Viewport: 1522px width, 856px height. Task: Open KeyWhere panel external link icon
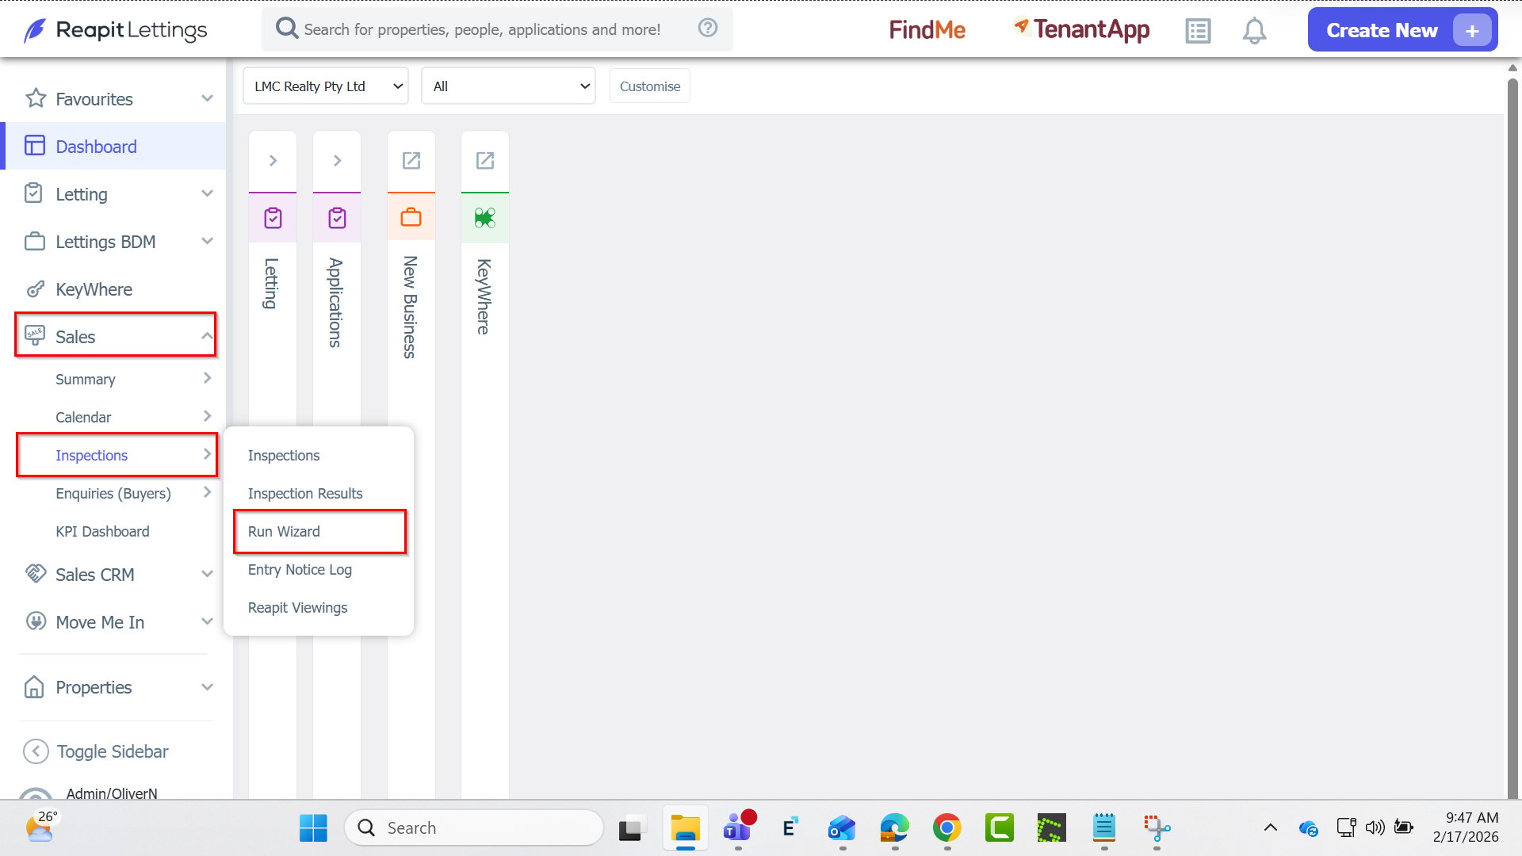(x=485, y=160)
